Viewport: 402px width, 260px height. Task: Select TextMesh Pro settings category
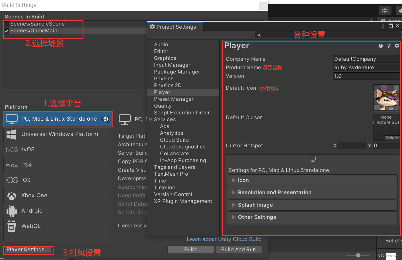(x=171, y=174)
